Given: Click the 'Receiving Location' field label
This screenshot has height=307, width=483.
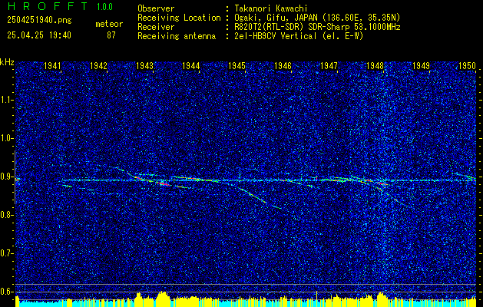Looking at the screenshot, I should click(x=179, y=18).
